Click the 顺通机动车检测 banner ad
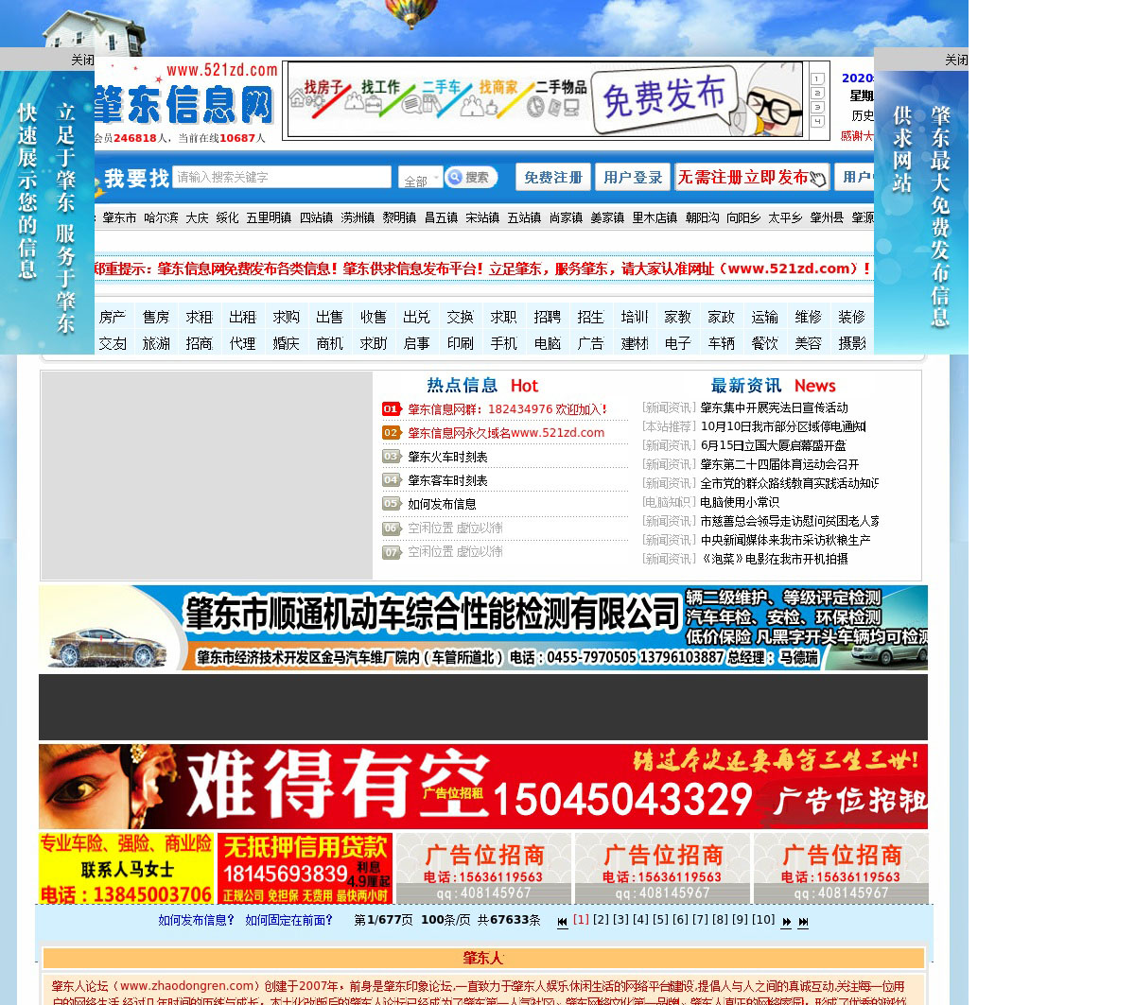Image resolution: width=1135 pixels, height=1005 pixels. tap(483, 628)
